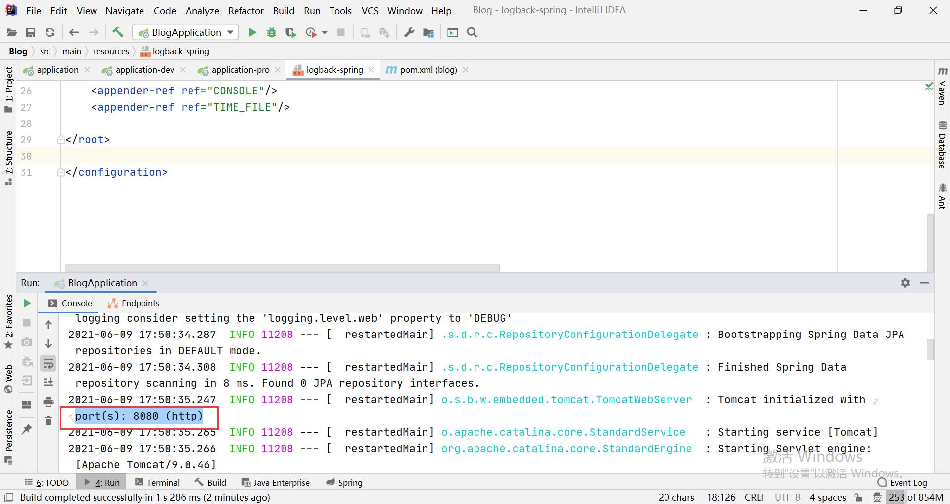Open the Ant tool window on right sidebar
The image size is (950, 504).
tap(942, 196)
